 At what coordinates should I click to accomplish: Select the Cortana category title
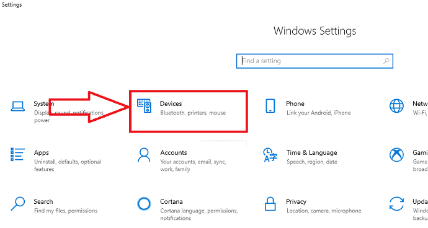171,201
